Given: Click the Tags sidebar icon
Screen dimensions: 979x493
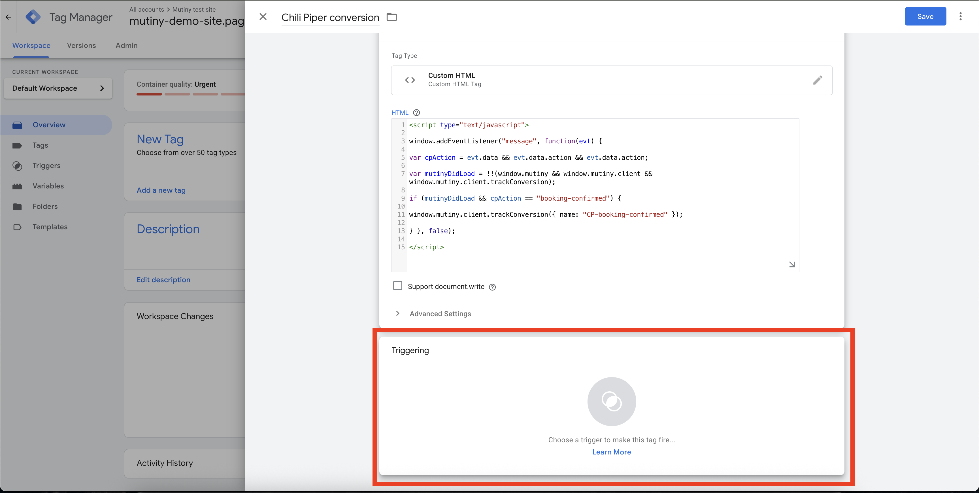Looking at the screenshot, I should click(17, 146).
